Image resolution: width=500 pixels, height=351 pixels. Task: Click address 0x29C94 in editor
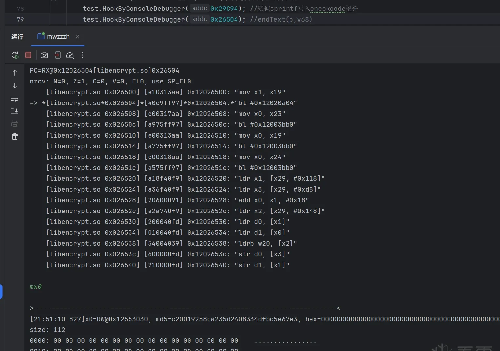tap(224, 9)
